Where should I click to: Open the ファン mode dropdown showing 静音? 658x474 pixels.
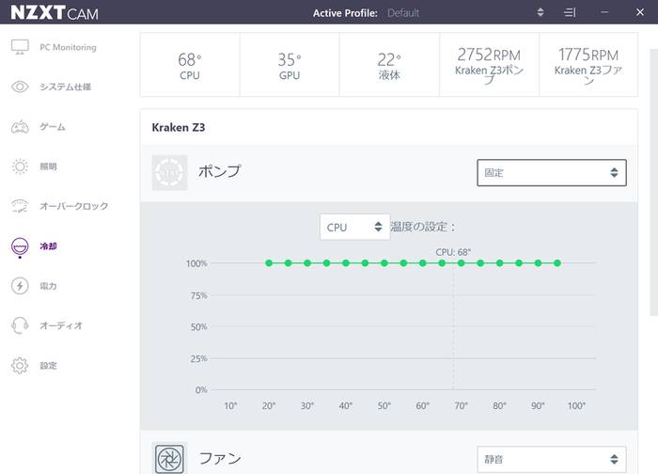[x=552, y=459]
